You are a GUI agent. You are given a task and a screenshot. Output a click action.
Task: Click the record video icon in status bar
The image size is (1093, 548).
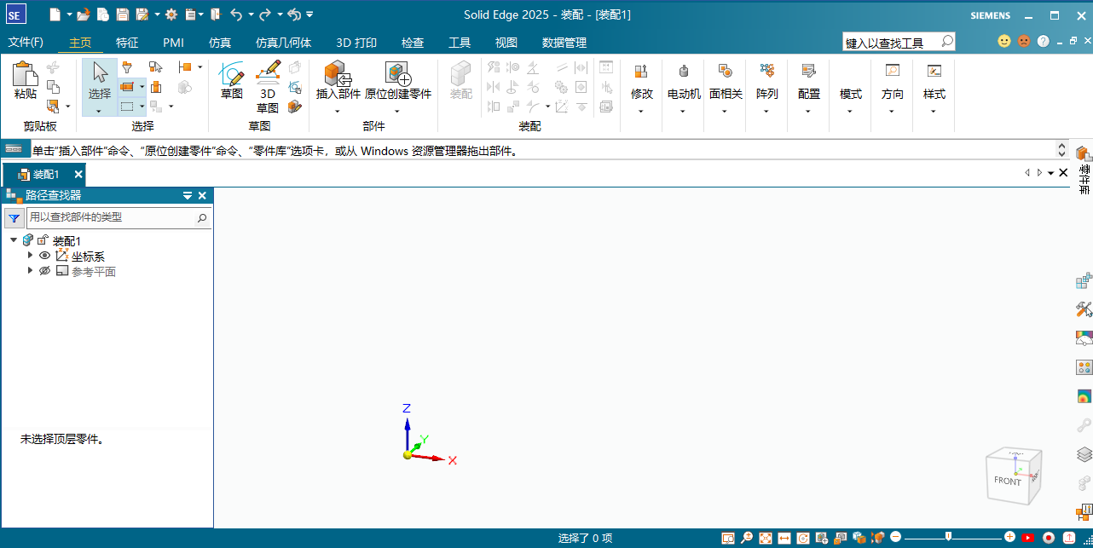1049,538
